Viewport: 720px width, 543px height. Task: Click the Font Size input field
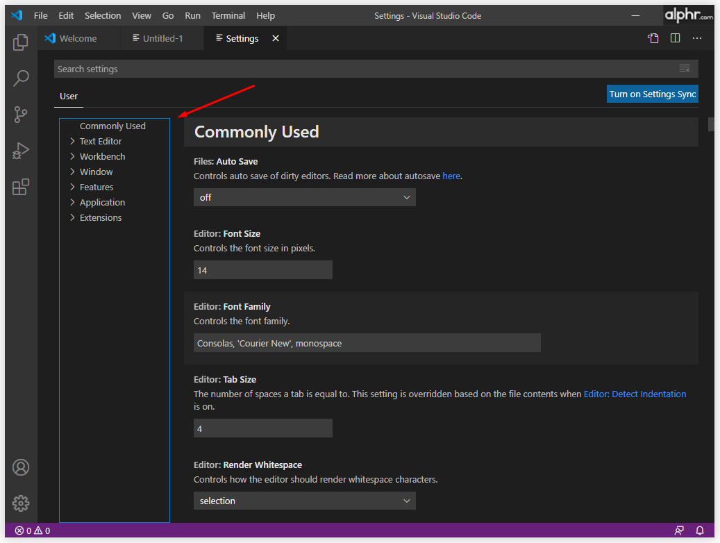(262, 270)
